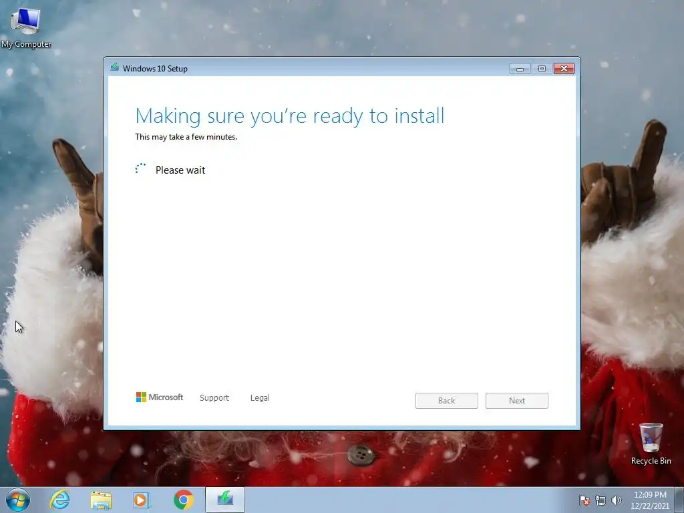Maximize the Windows 10 Setup window

542,69
